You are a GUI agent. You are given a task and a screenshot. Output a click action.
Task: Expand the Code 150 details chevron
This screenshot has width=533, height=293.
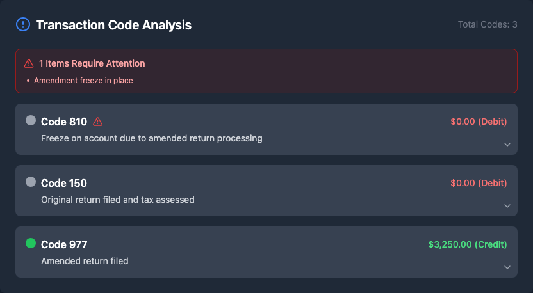point(507,206)
